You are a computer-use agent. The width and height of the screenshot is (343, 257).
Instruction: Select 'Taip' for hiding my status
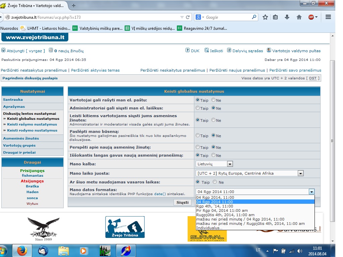tap(198, 136)
